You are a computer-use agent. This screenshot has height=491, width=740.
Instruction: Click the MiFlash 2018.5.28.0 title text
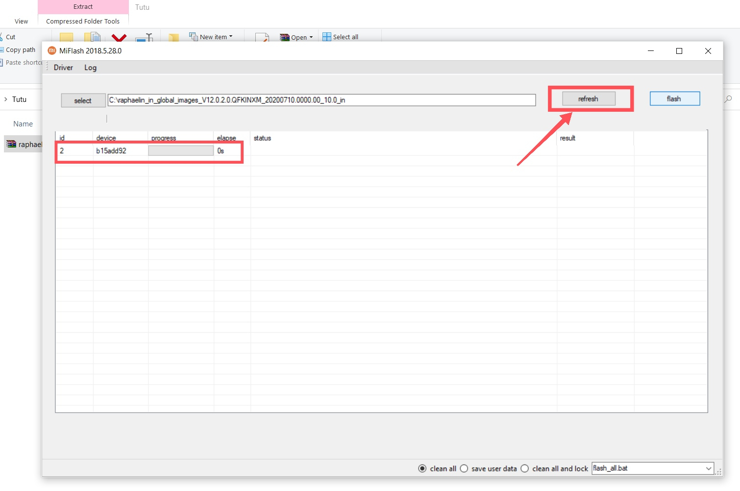click(91, 50)
